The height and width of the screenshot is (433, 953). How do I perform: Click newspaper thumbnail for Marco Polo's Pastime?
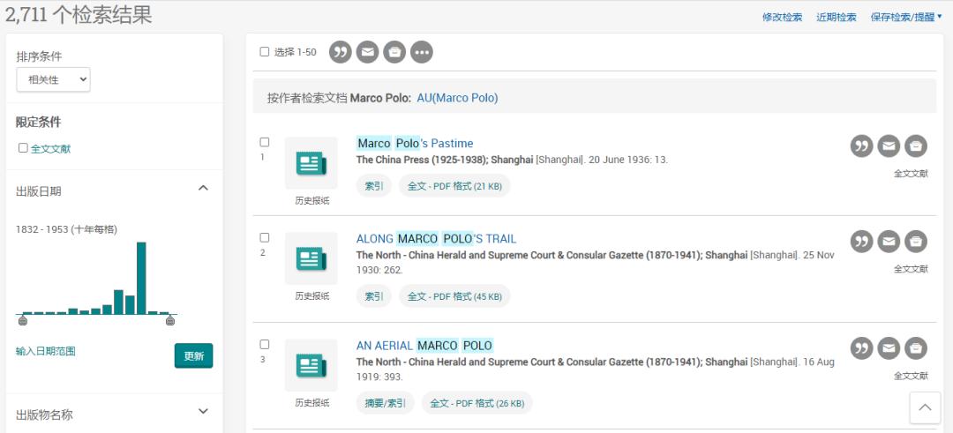311,163
